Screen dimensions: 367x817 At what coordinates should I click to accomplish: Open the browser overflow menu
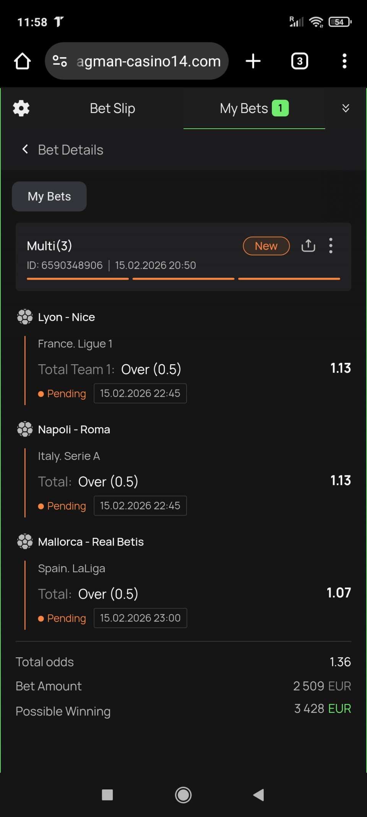click(344, 61)
